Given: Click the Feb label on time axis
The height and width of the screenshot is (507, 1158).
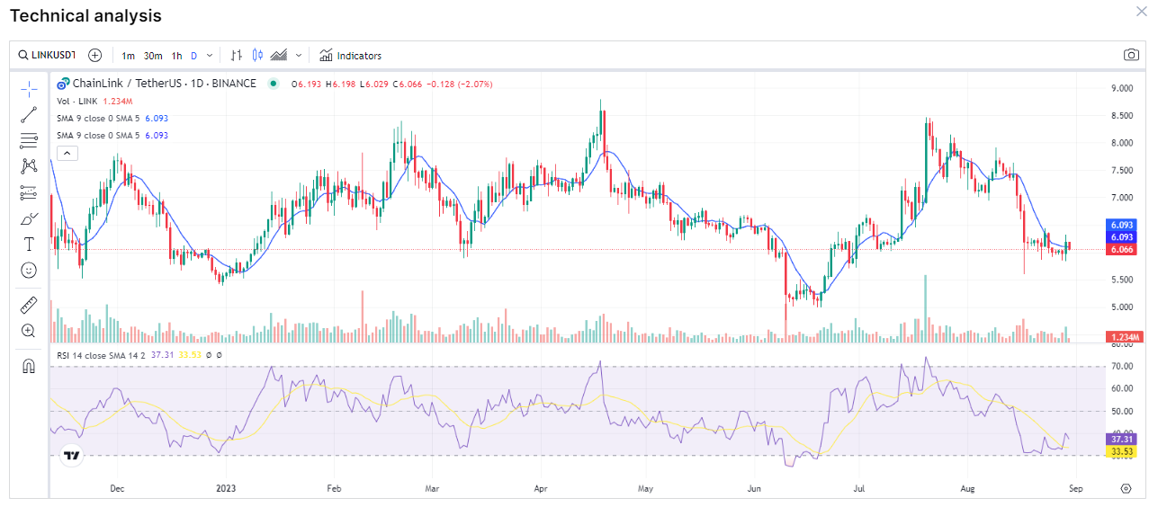Looking at the screenshot, I should [x=334, y=489].
